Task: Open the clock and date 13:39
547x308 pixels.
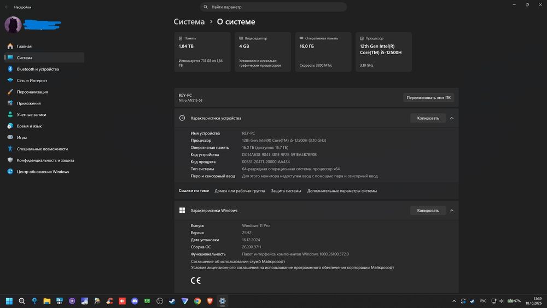Action: (x=534, y=301)
